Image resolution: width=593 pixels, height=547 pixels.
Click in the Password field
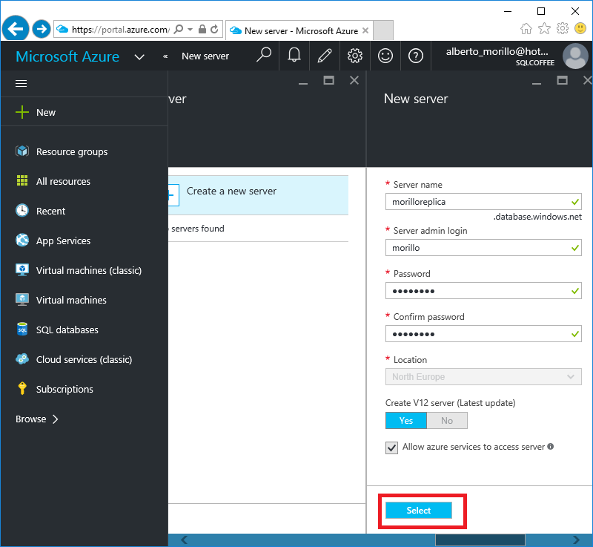[483, 291]
